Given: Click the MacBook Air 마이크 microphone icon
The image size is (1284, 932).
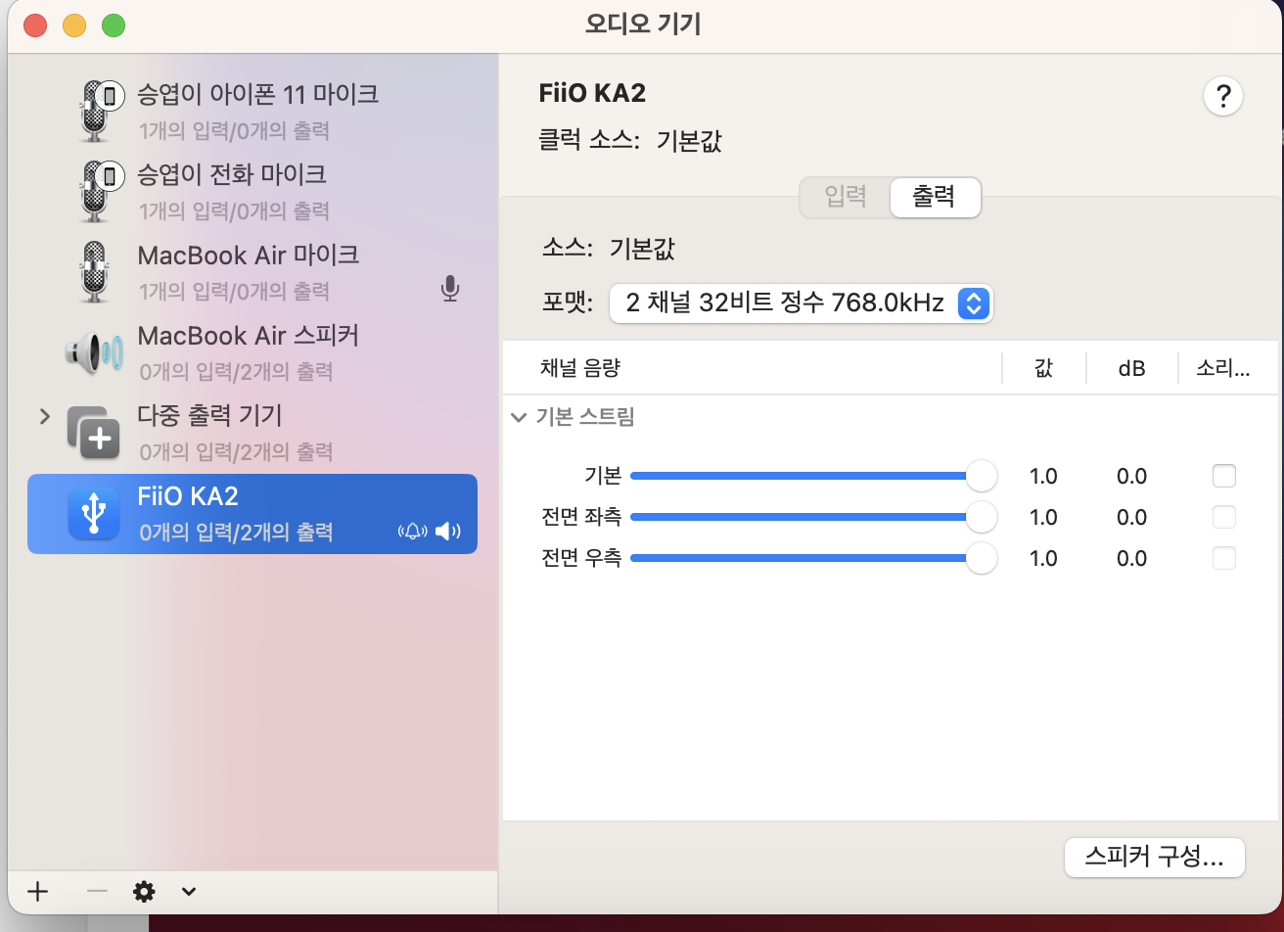Looking at the screenshot, I should tap(95, 271).
